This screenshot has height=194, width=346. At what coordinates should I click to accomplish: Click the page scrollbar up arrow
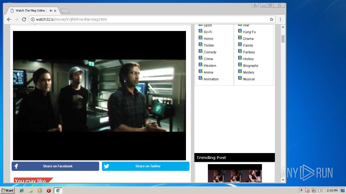coord(283,27)
